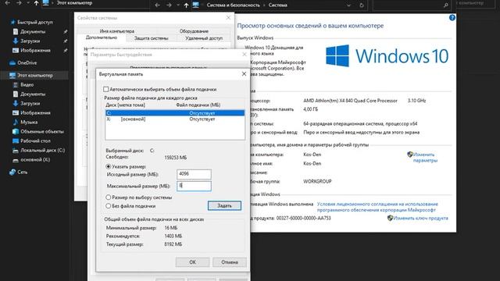Open recent locations dropdown in Система window
The height and width of the screenshot is (281, 500).
(x=177, y=5)
